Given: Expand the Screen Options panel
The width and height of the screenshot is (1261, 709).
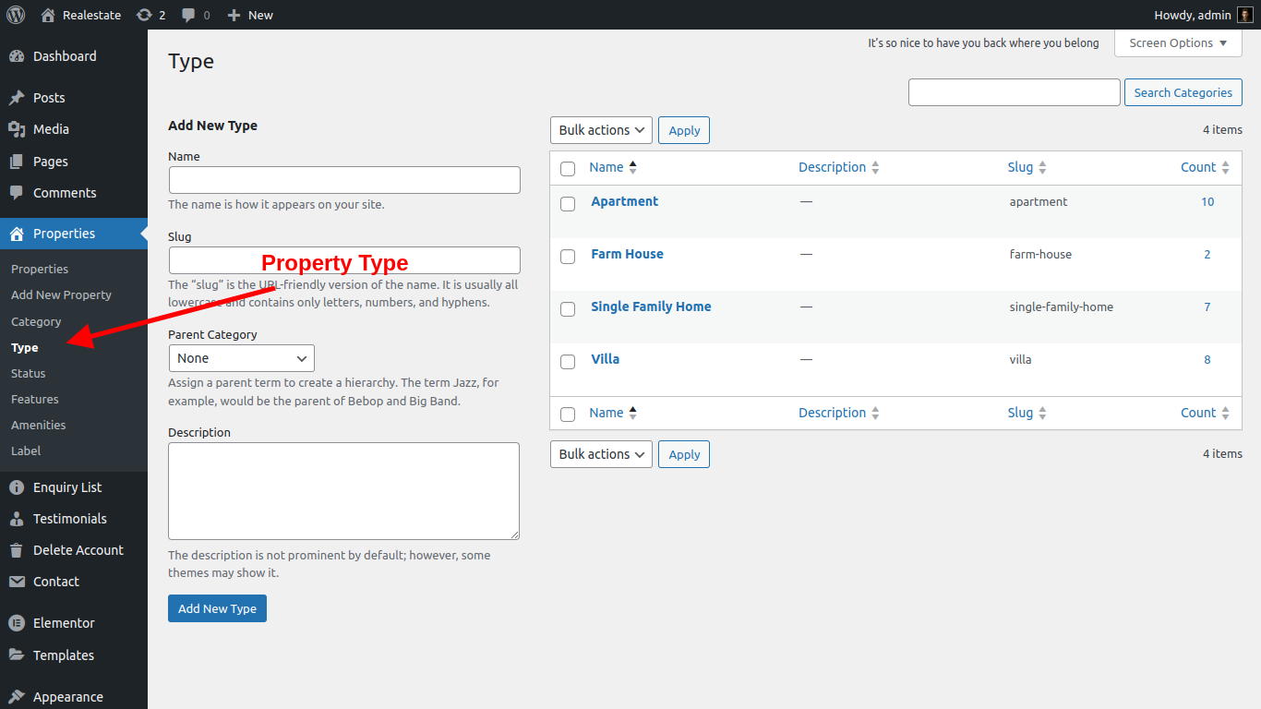Looking at the screenshot, I should 1178,43.
